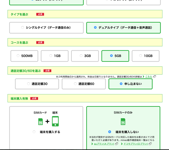Viewport: 169px width, 150px height.
Task: Select 通話定額30 option
Action: [x=37, y=84]
